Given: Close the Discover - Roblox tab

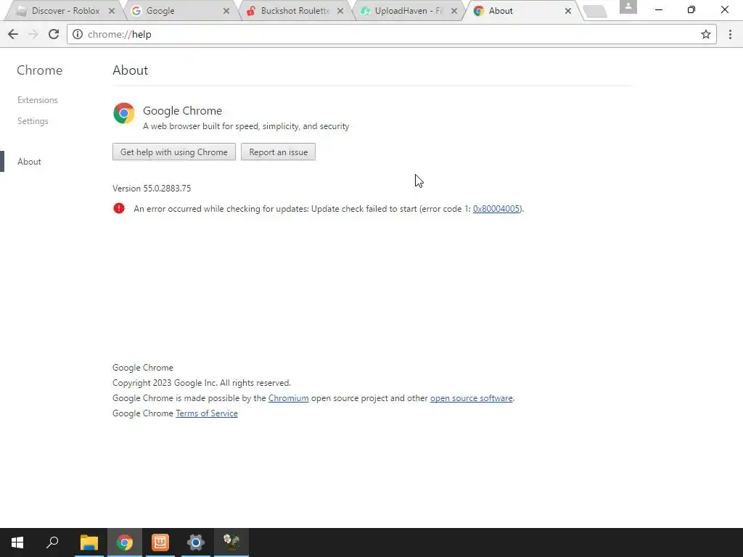Looking at the screenshot, I should click(112, 11).
